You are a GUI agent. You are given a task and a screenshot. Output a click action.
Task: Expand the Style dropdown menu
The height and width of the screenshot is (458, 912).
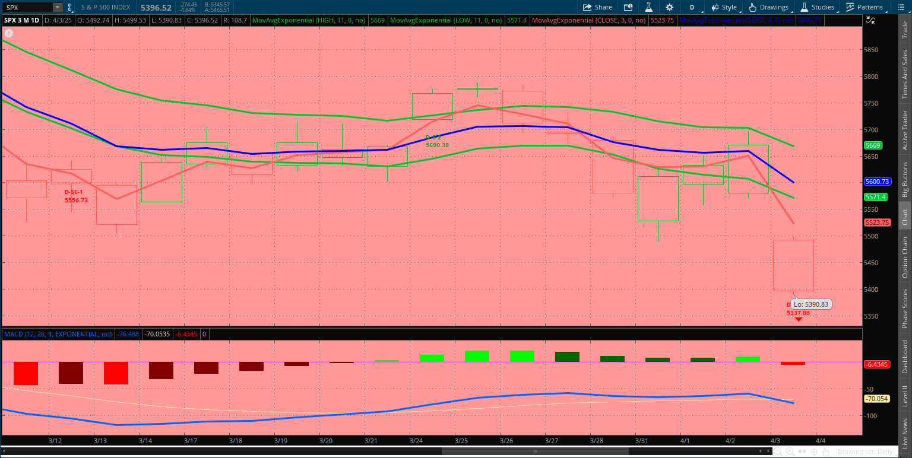coord(724,7)
